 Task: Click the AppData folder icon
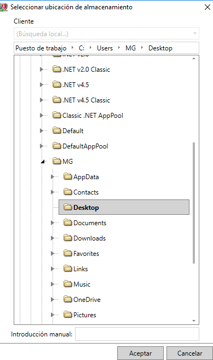[68, 176]
